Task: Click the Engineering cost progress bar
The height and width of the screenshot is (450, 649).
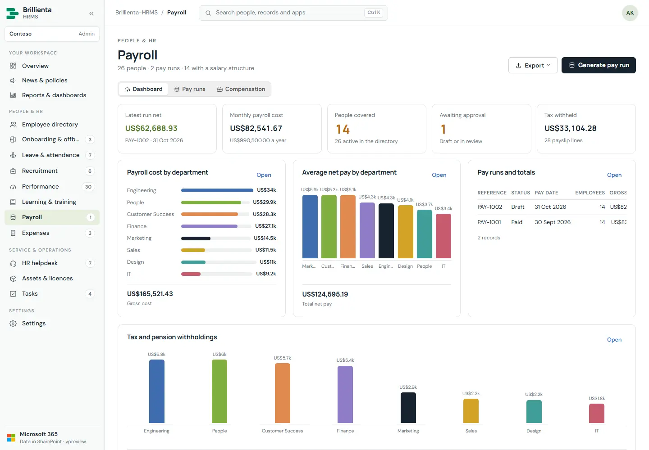Action: point(217,190)
